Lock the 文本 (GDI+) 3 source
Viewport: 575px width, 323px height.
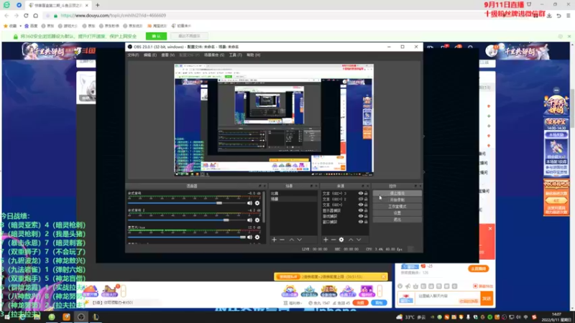pyautogui.click(x=366, y=193)
